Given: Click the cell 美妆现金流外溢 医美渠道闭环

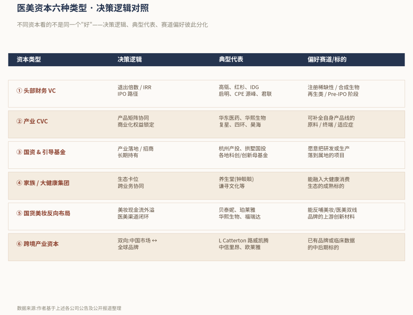Looking at the screenshot, I should [x=136, y=213].
